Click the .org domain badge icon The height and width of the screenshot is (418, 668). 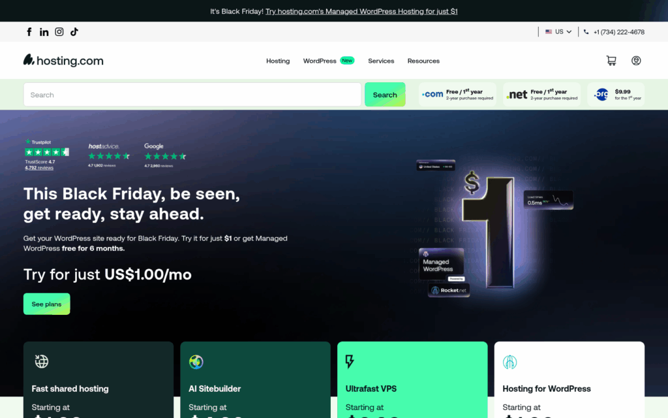(x=601, y=94)
